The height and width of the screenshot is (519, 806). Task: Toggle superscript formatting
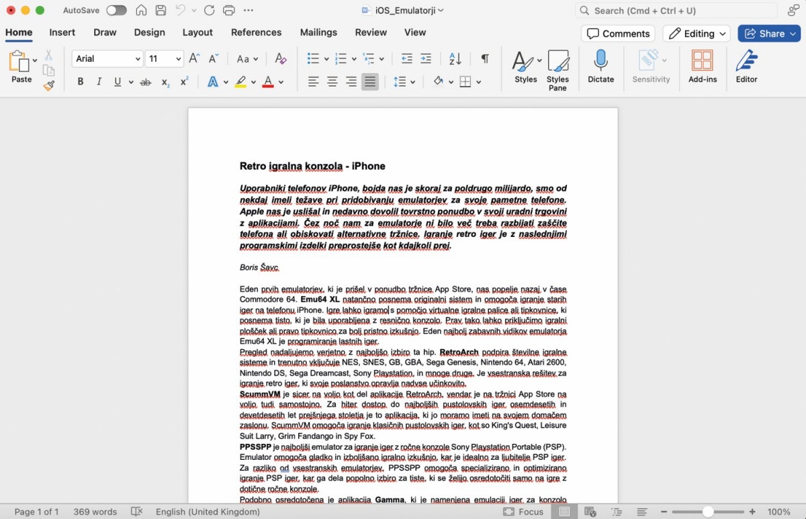[184, 82]
